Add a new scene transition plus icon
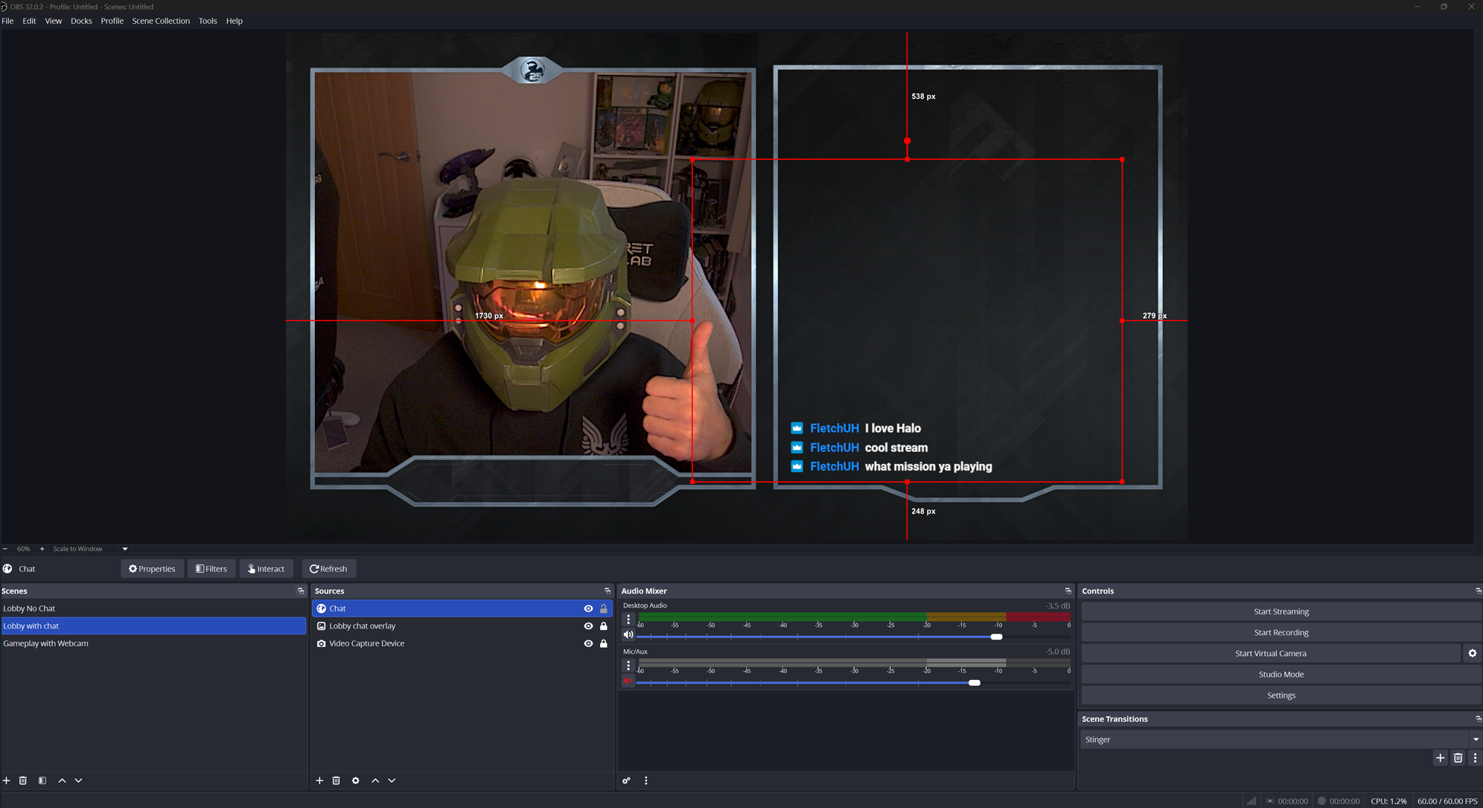The height and width of the screenshot is (808, 1483). point(1440,757)
